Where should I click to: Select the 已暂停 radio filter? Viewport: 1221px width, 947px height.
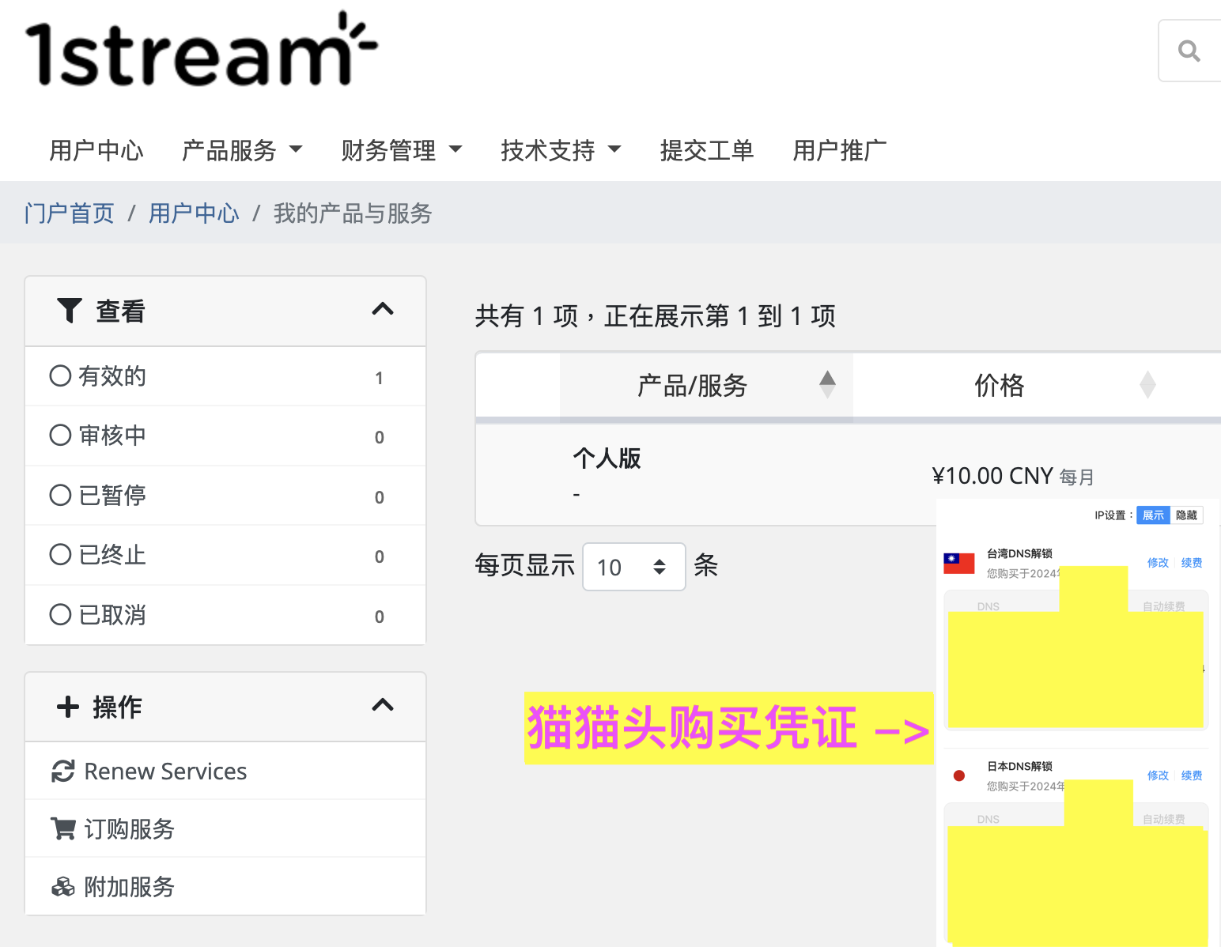pyautogui.click(x=60, y=495)
